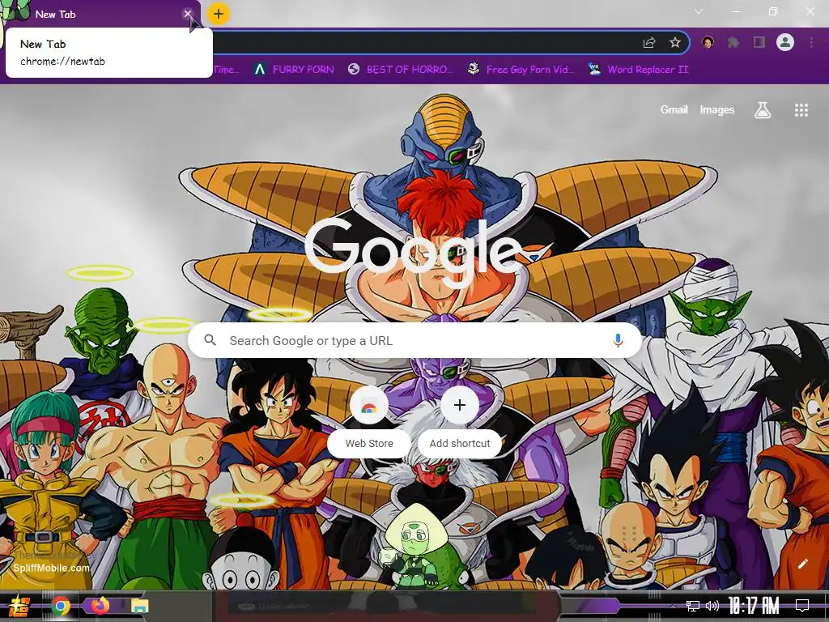This screenshot has width=829, height=622.
Task: Open the extension icon with the avatar face
Action: pyautogui.click(x=708, y=42)
